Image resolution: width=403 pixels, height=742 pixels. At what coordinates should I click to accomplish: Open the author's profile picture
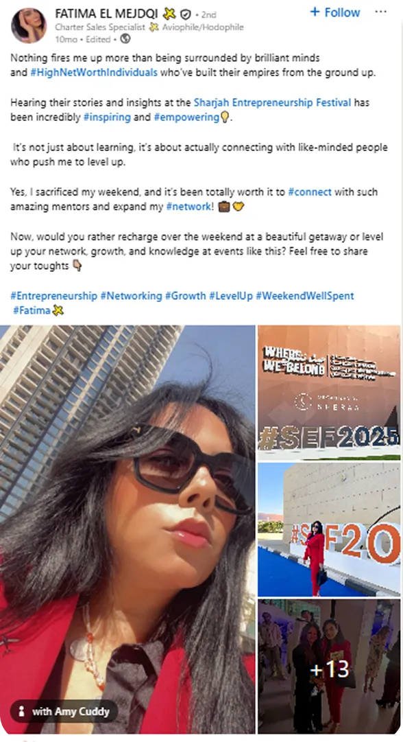point(29,25)
